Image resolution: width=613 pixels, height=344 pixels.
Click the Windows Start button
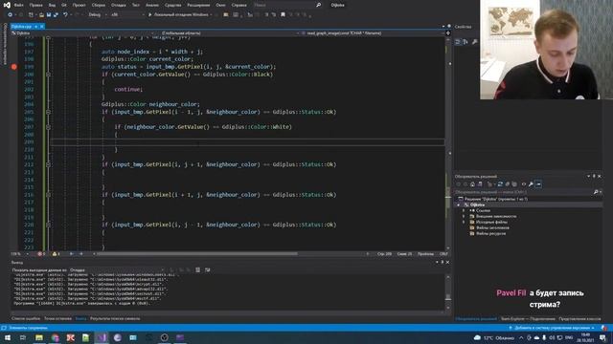click(8, 337)
